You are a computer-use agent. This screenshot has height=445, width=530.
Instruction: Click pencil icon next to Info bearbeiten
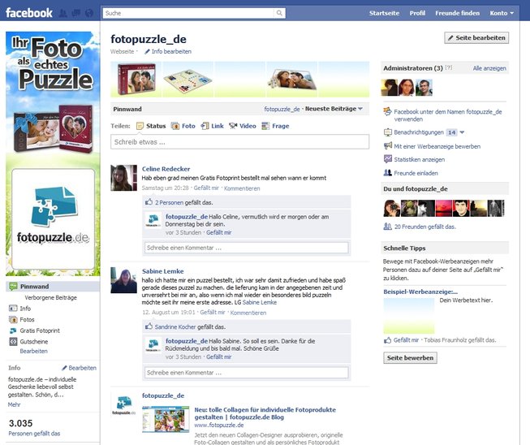point(147,51)
